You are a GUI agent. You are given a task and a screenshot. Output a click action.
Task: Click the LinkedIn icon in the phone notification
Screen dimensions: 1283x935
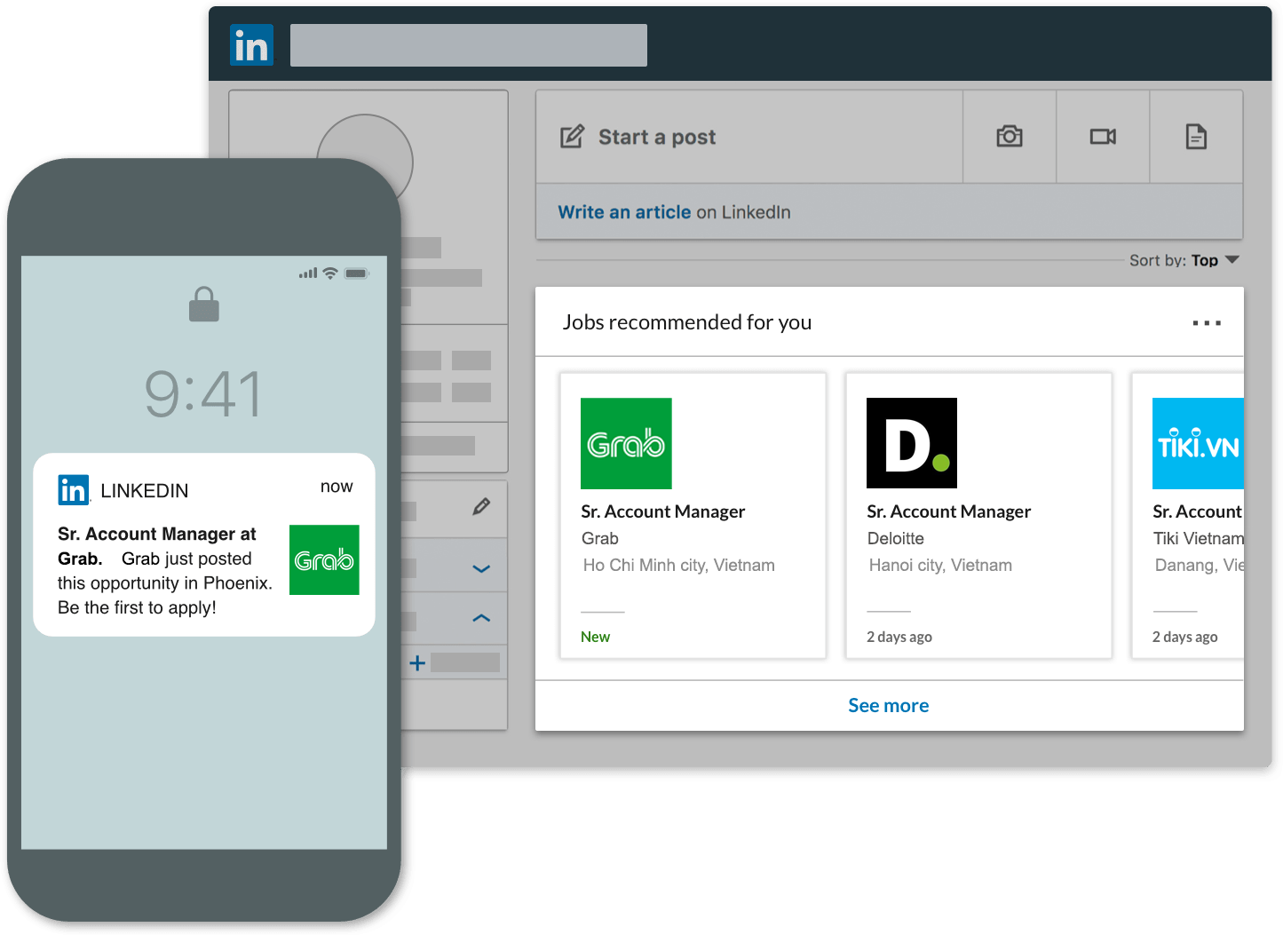73,489
